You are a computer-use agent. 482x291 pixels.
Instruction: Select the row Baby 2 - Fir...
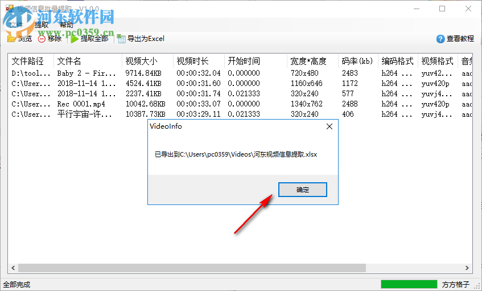(240, 73)
